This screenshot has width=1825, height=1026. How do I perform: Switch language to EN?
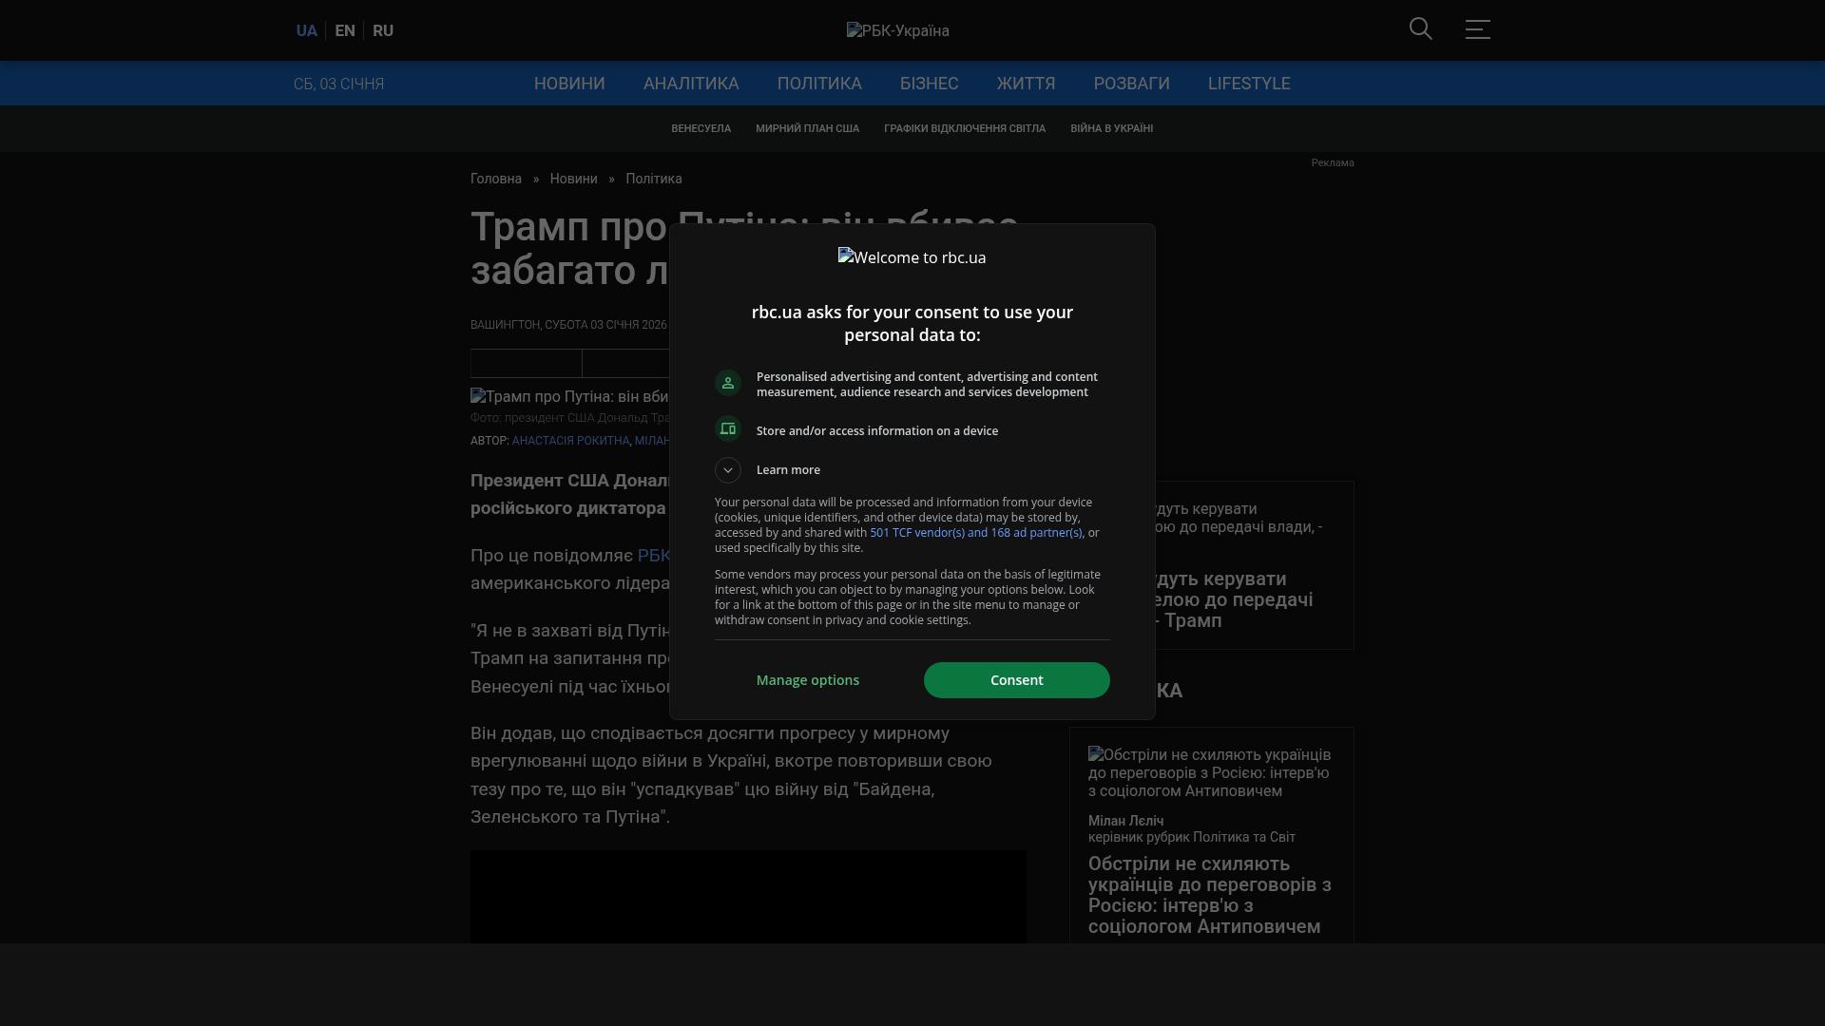345,30
